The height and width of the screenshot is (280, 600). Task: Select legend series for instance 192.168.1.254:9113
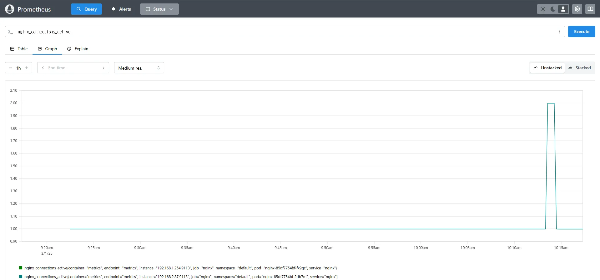pyautogui.click(x=178, y=268)
